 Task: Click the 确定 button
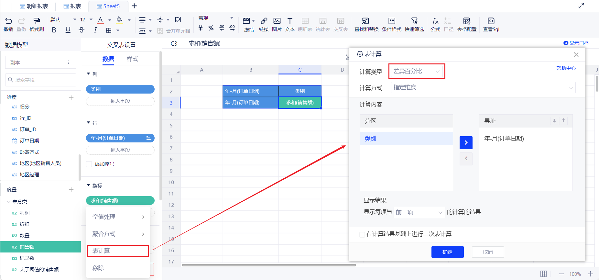click(447, 252)
